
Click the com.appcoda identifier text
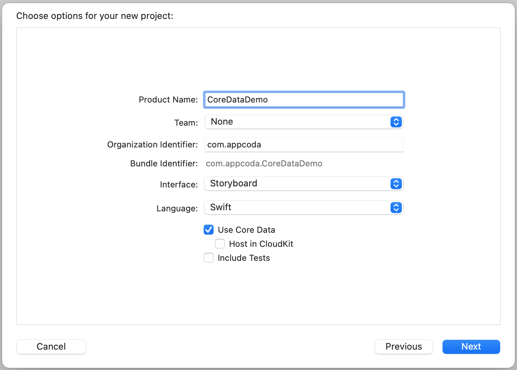tap(234, 144)
